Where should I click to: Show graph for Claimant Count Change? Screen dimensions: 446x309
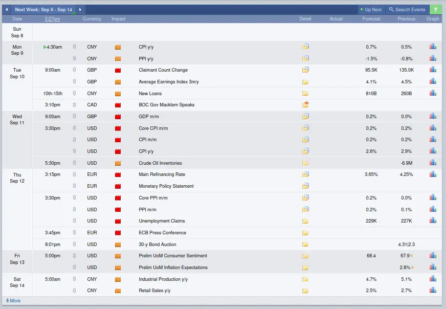(433, 70)
